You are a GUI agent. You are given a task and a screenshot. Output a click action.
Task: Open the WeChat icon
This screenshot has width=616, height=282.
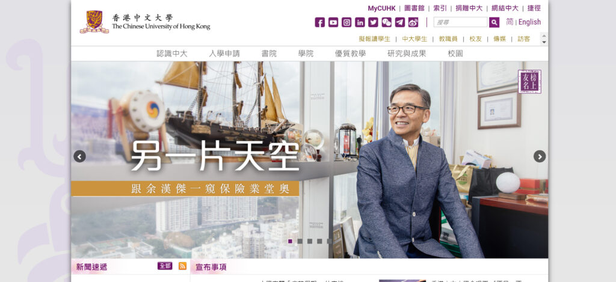pyautogui.click(x=387, y=22)
